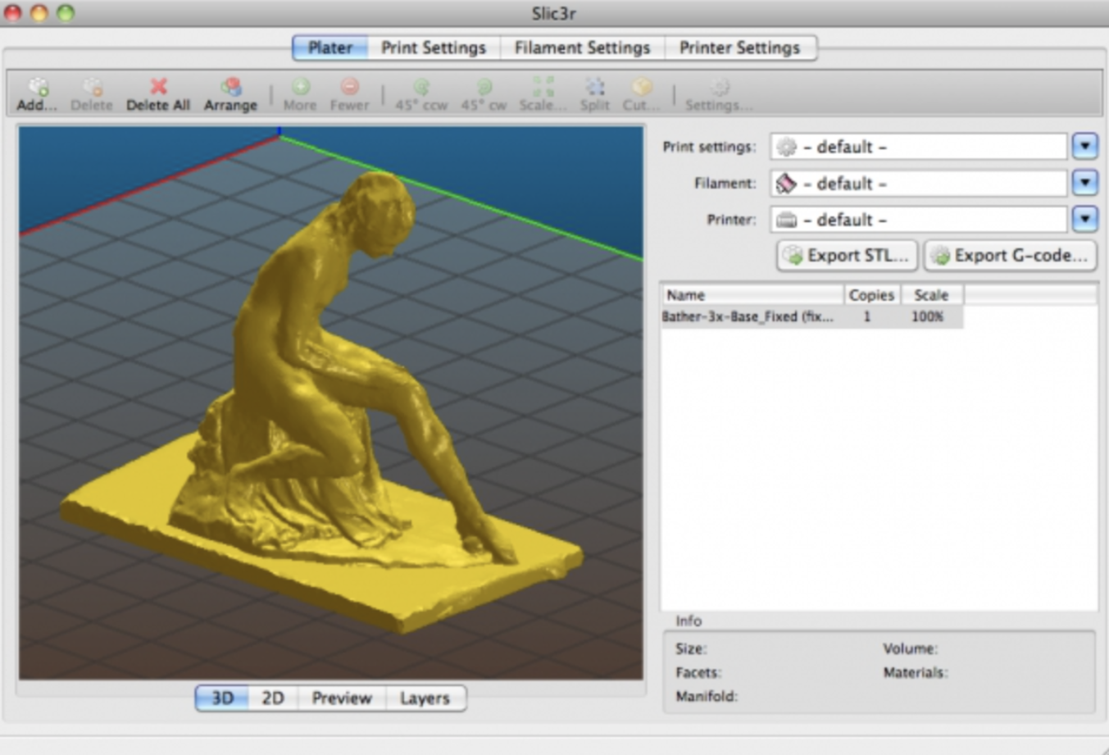Viewport: 1109px width, 755px height.
Task: Click the Copies column header
Action: [872, 295]
